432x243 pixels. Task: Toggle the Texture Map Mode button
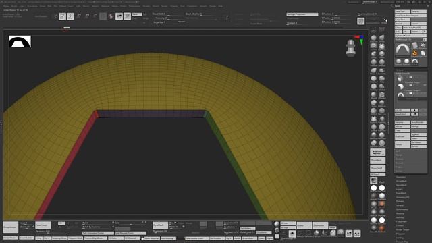tap(95, 238)
